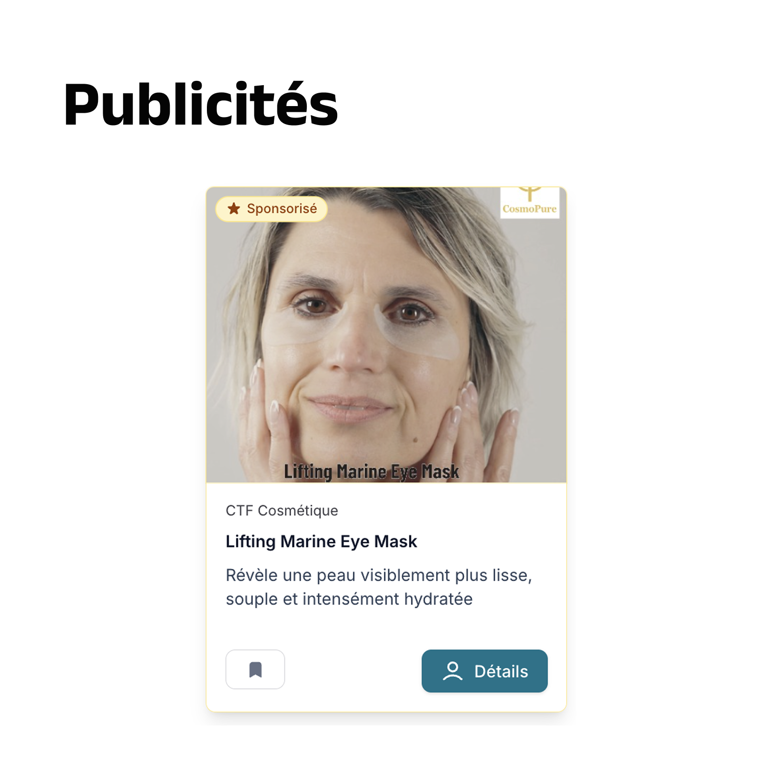Click the text 'souple et intensément hydratée'

pyautogui.click(x=349, y=599)
